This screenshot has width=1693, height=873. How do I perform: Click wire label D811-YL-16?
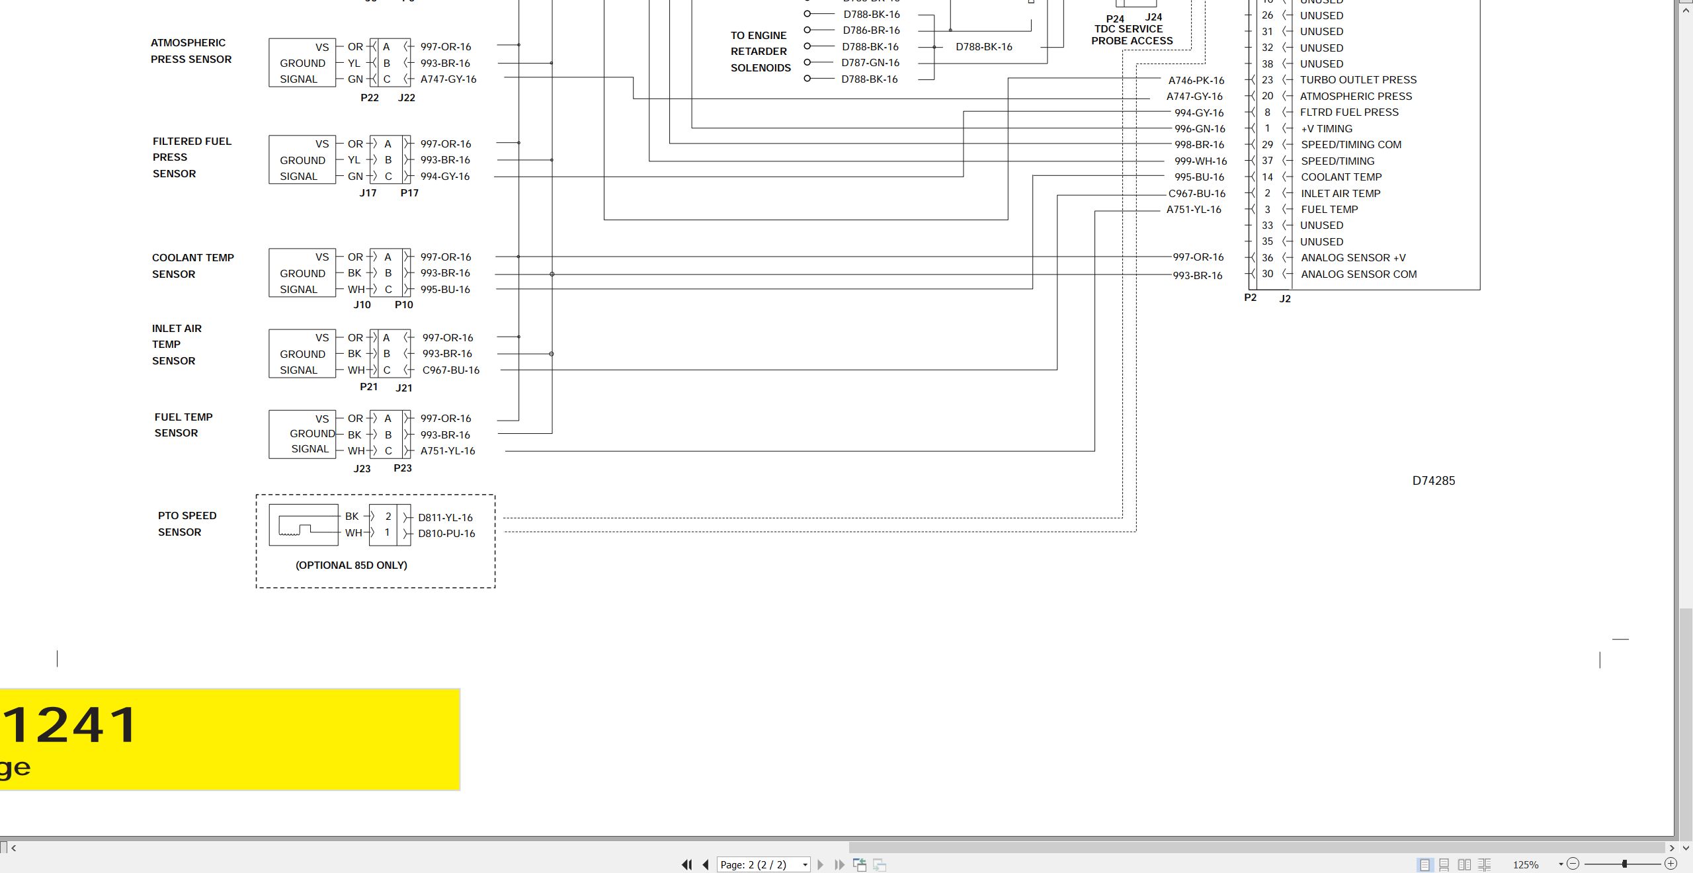click(445, 518)
